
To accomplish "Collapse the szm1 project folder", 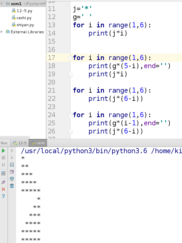I will click(x=2, y=3).
